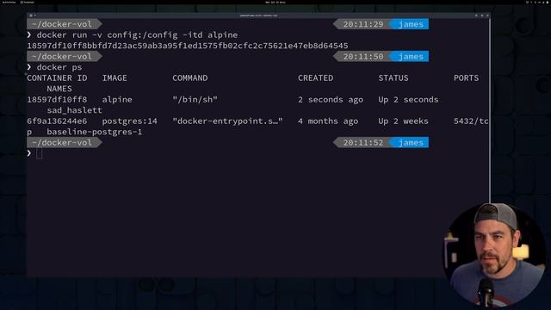The image size is (551, 310).
Task: Click container ID 18597df10ff8 in the table
Action: coord(57,100)
